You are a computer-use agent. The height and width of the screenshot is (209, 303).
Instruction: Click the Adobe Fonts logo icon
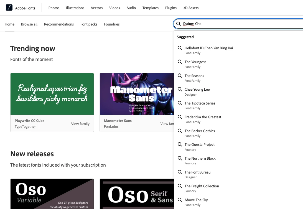click(9, 7)
